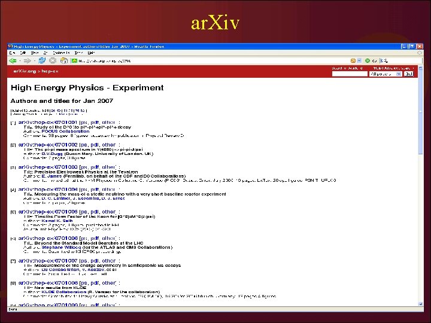Click the 'Authors and titles for Jan 2007' heading
The height and width of the screenshot is (323, 431).
pyautogui.click(x=62, y=101)
